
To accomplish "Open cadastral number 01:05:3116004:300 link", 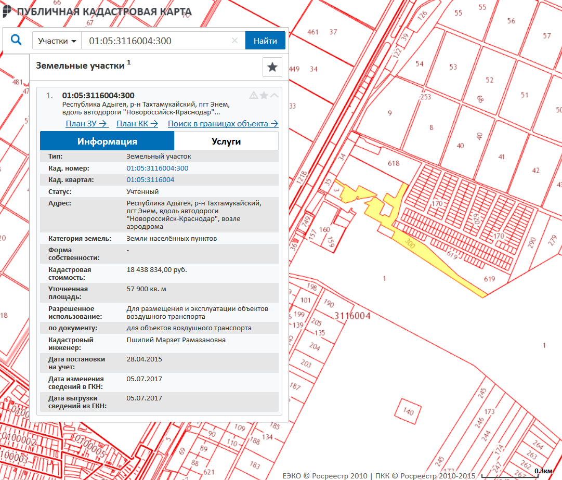I will (x=158, y=168).
